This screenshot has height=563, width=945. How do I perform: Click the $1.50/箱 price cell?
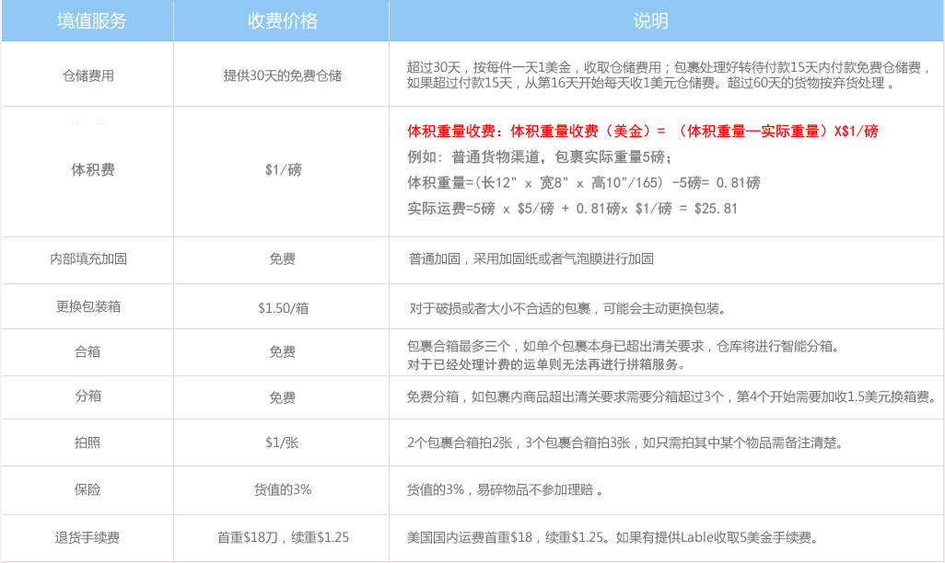point(282,306)
